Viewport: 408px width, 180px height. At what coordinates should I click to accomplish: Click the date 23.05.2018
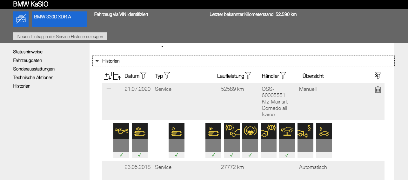(137, 167)
